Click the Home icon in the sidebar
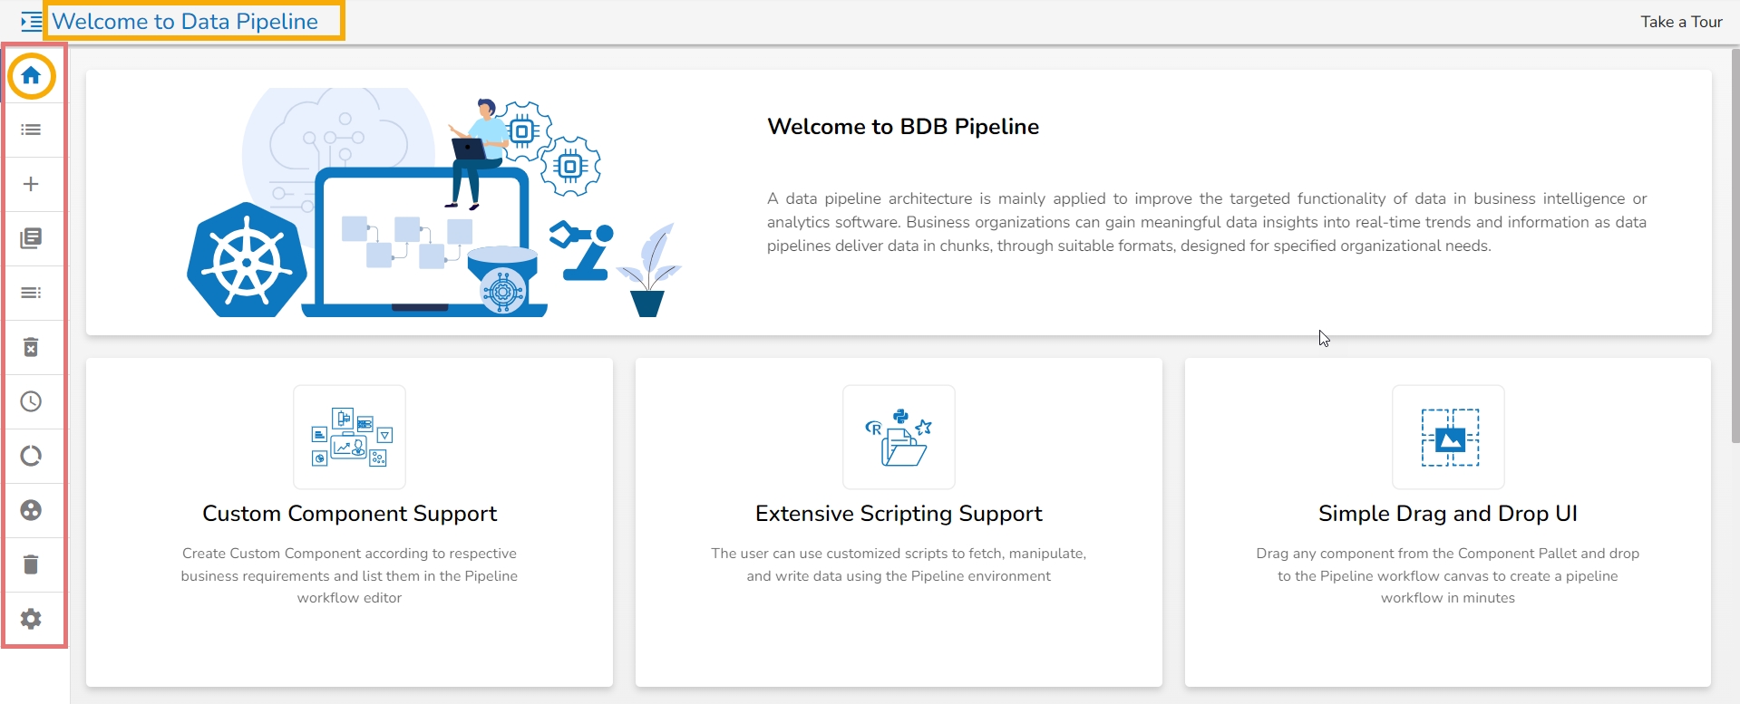Screen dimensions: 1740x704 point(31,76)
